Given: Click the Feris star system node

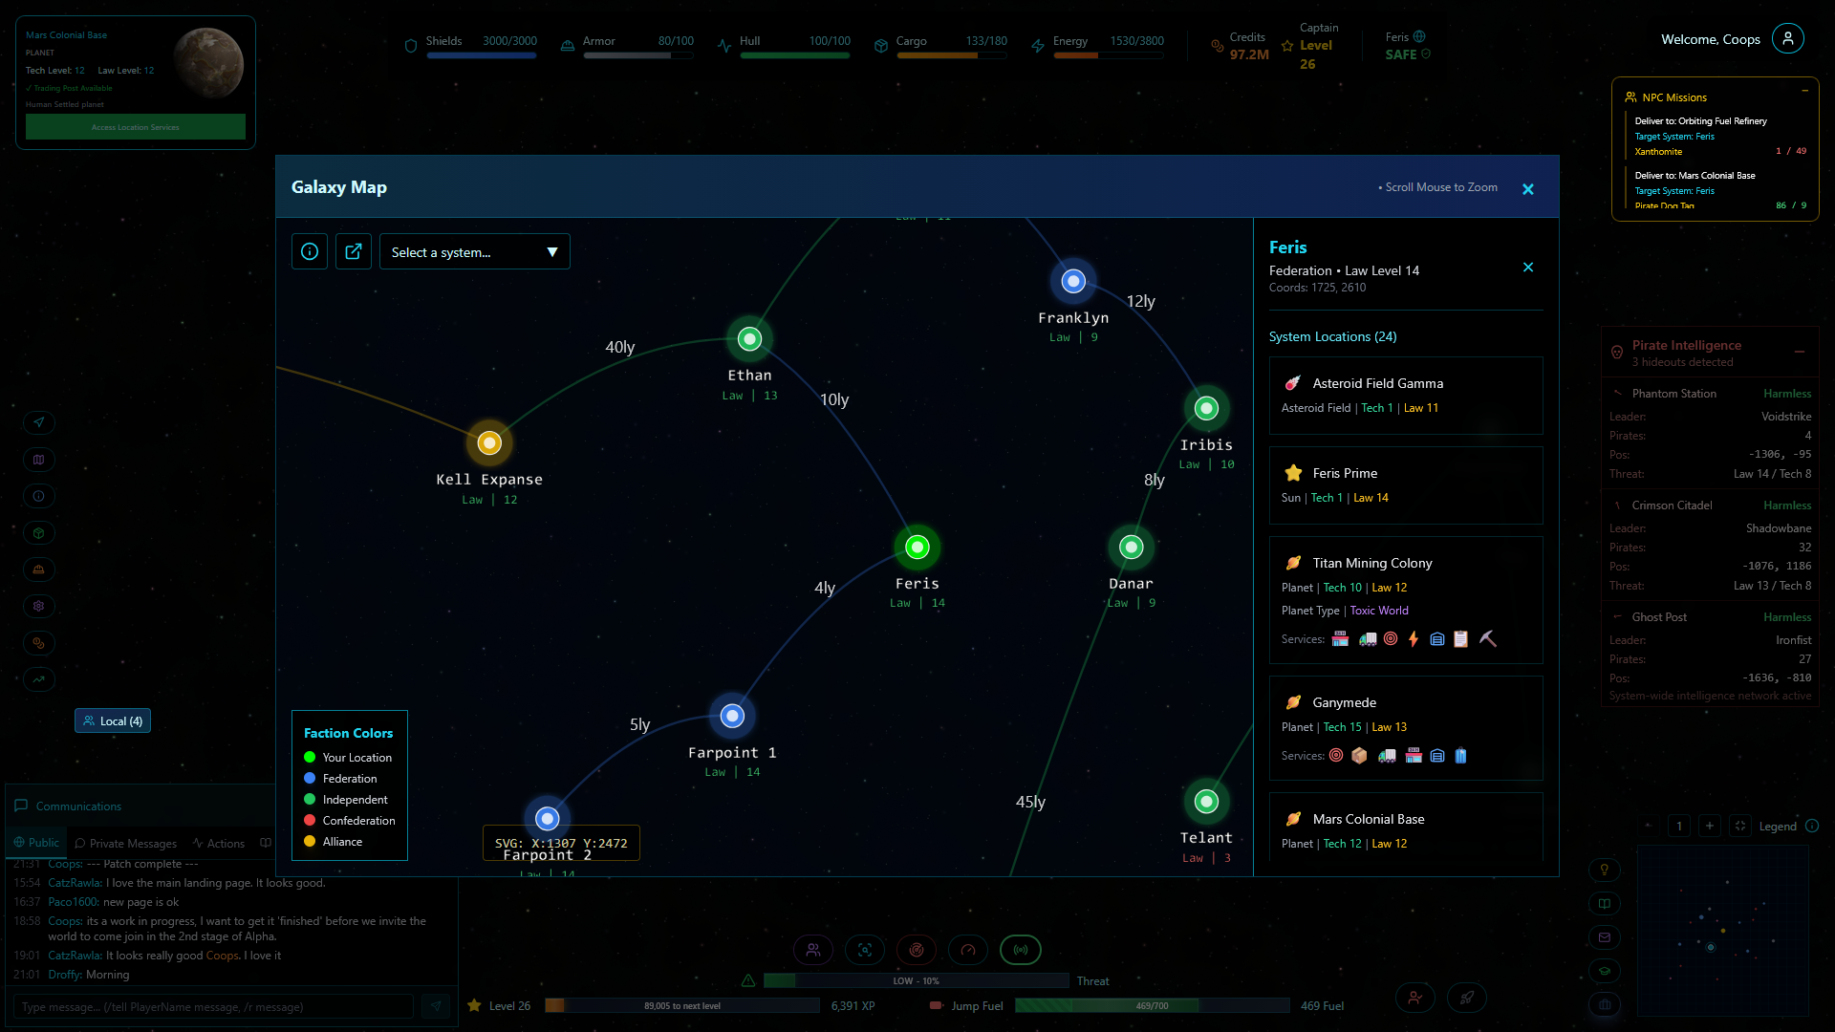Looking at the screenshot, I should click(917, 547).
